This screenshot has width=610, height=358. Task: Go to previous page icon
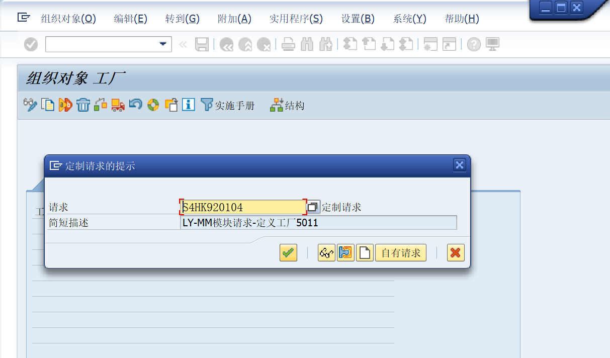[369, 45]
